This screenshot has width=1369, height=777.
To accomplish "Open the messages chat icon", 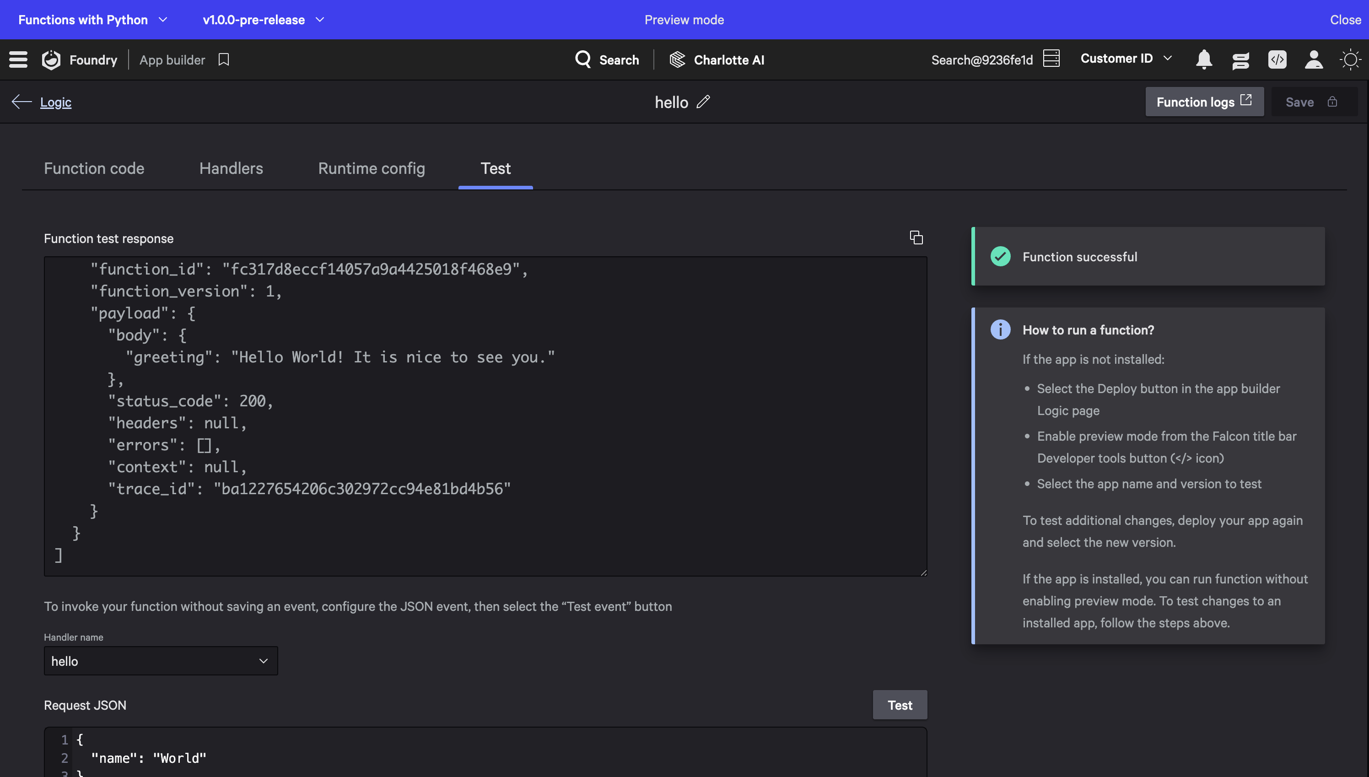I will coord(1240,60).
